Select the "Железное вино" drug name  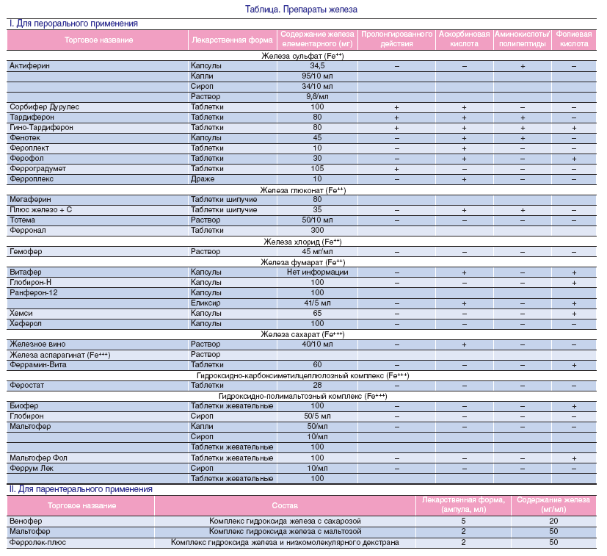tap(39, 344)
